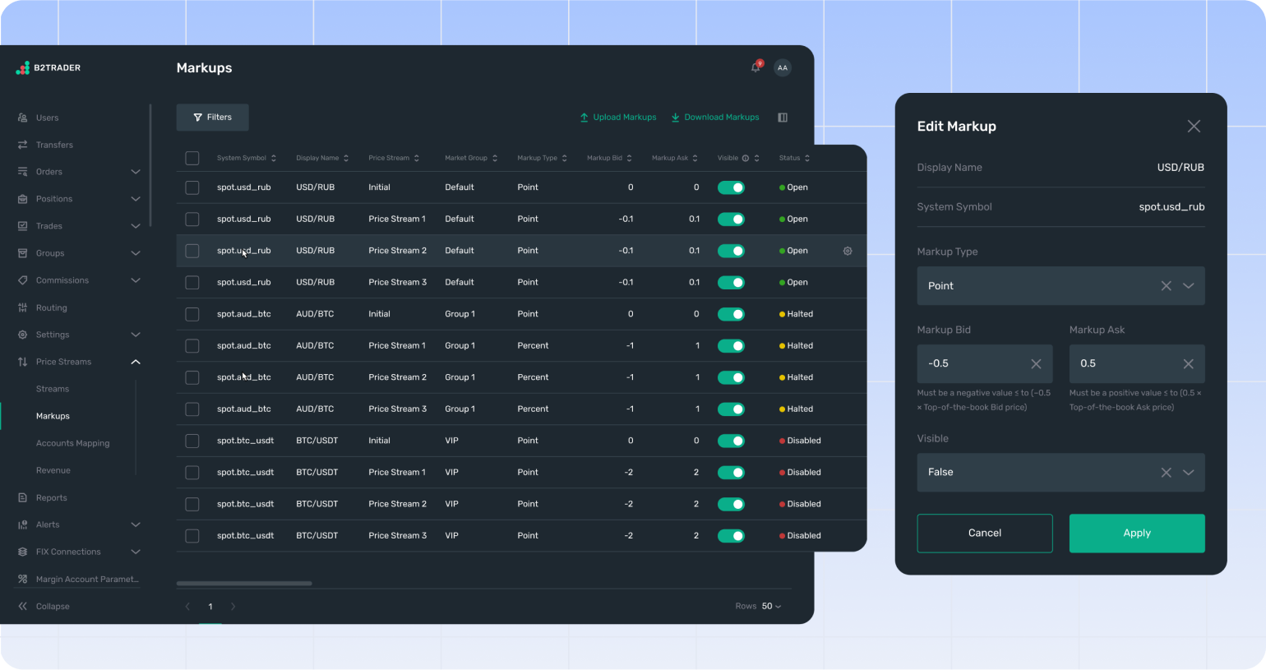Click the gear icon on Price Stream 2 row

pos(848,251)
